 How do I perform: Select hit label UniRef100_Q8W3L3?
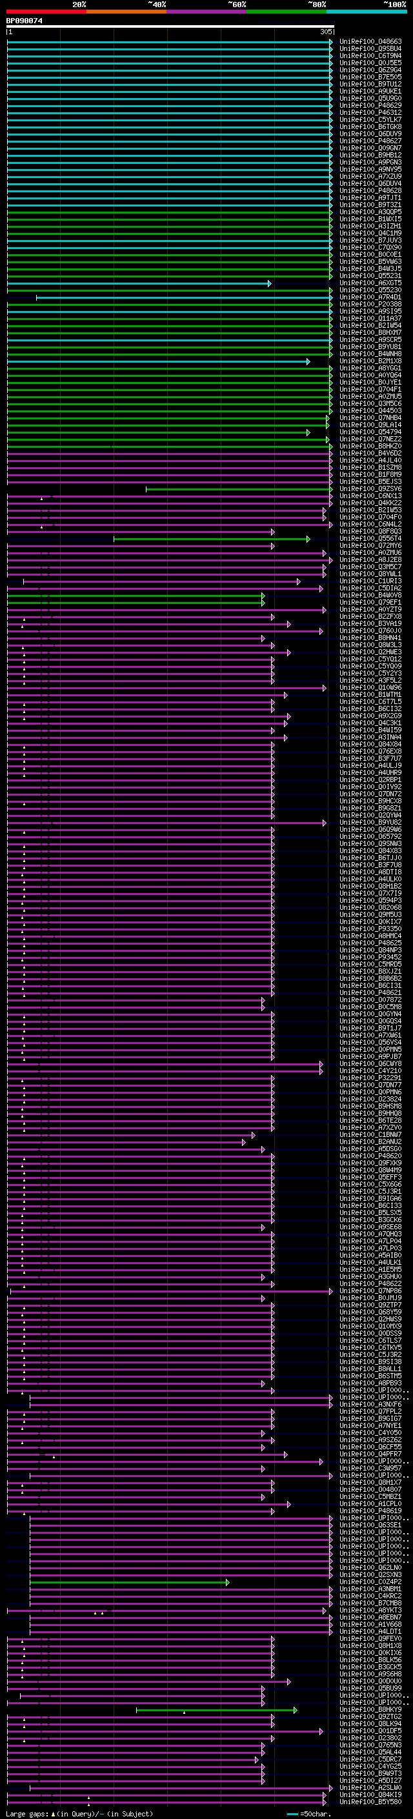click(370, 645)
